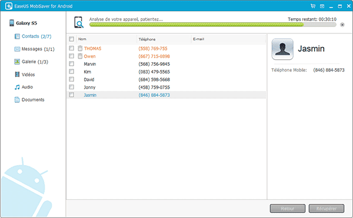Select the Galaxy S5 device entry
This screenshot has height=218, width=353.
coord(24,23)
